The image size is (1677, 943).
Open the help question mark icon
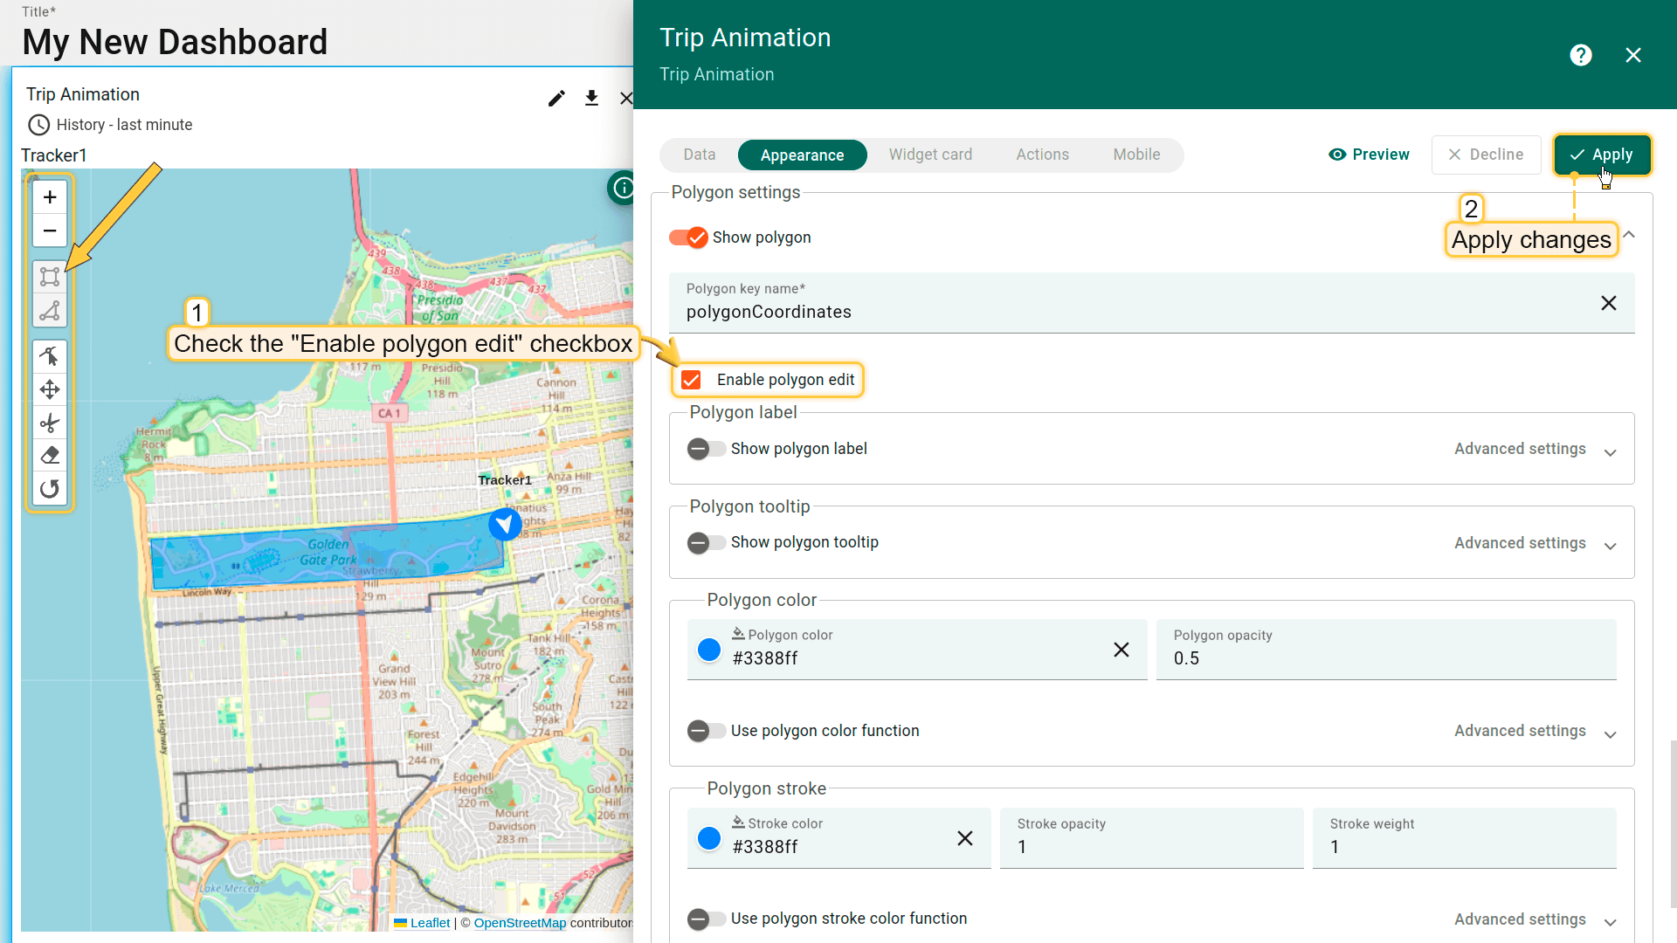(x=1581, y=55)
